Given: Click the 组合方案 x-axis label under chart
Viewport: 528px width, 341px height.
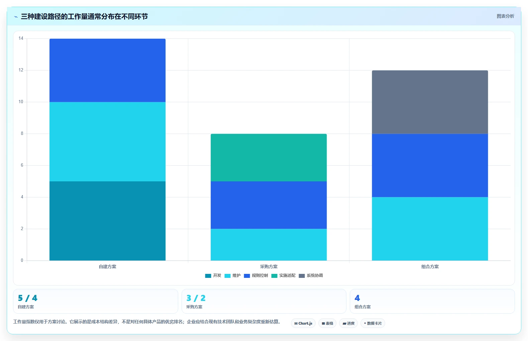Looking at the screenshot, I should pos(430,267).
